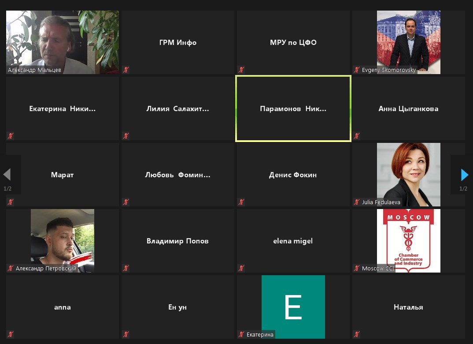Click muted mic icon beside Александр Петровский

point(11,268)
